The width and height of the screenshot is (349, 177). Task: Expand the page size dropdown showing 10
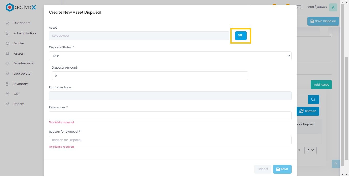310,150
